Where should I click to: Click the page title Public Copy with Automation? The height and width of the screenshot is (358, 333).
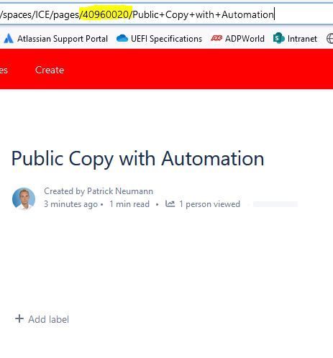pos(137,159)
